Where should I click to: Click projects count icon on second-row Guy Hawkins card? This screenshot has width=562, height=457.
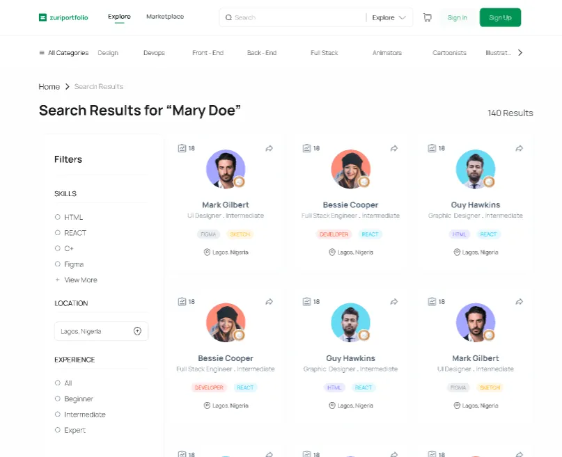click(x=307, y=302)
